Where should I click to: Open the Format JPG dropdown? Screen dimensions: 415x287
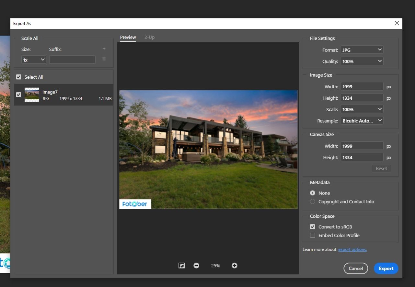coord(362,50)
